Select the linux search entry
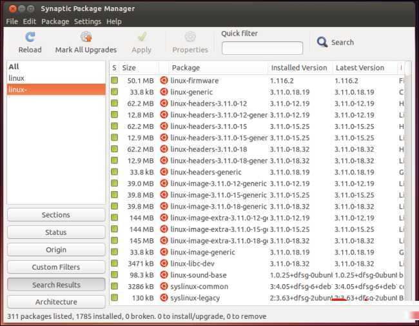The image size is (419, 326). [56, 78]
